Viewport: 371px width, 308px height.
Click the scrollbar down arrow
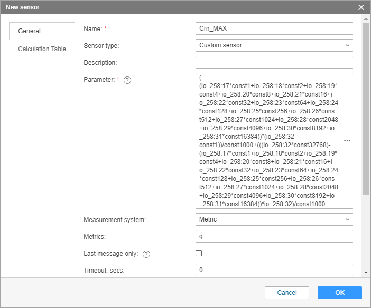pos(366,273)
